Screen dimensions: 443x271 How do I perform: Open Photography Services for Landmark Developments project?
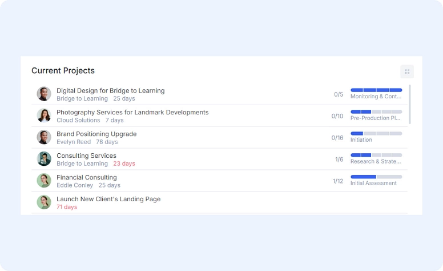click(x=132, y=112)
